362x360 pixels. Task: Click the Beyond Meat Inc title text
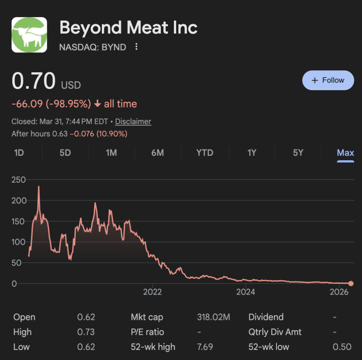(x=129, y=28)
